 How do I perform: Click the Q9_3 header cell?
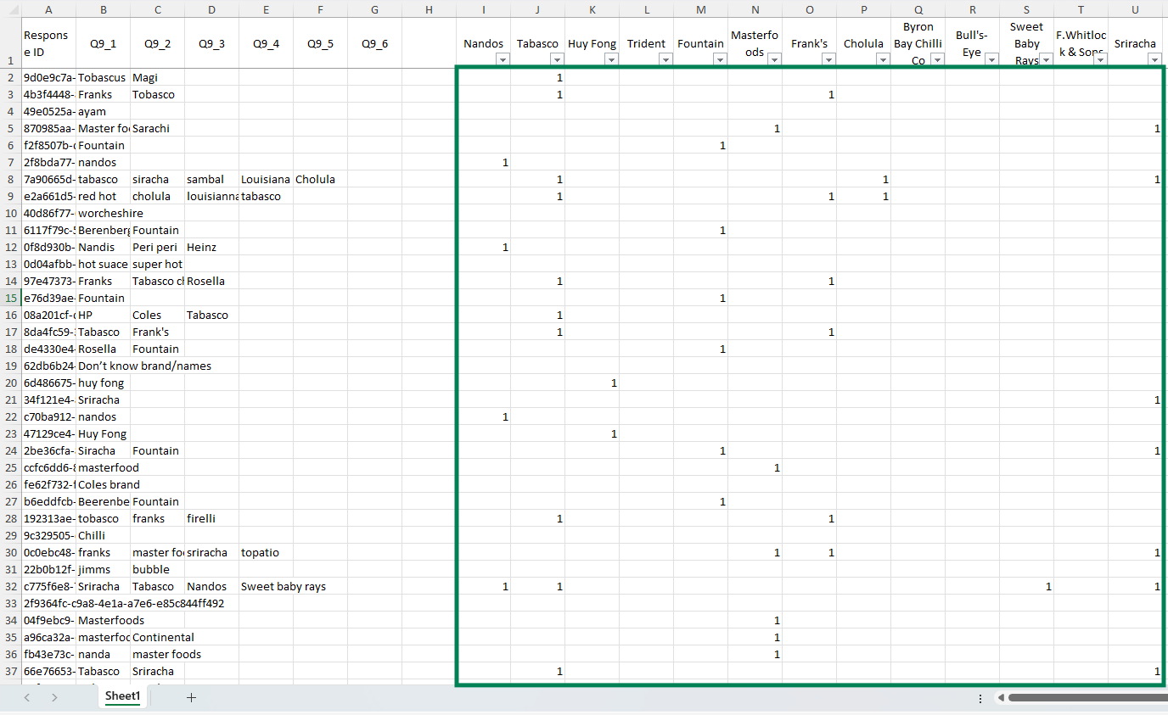click(211, 43)
